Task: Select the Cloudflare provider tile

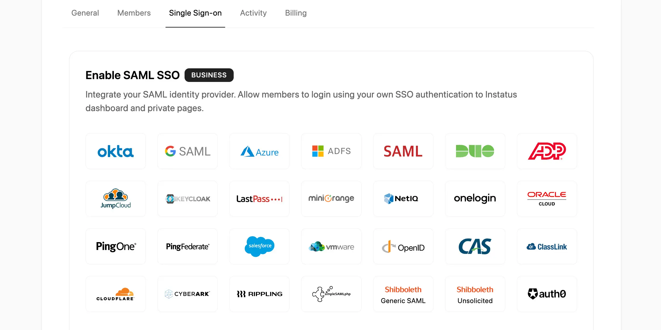Action: pos(116,294)
